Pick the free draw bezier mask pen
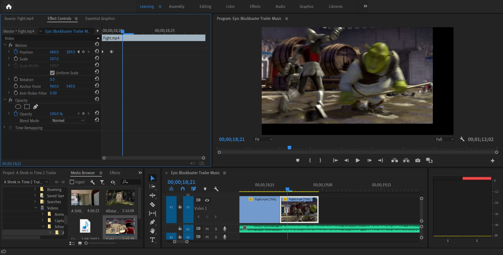This screenshot has width=503, height=255. 36,107
